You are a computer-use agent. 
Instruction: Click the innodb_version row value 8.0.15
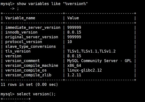tap(74, 32)
